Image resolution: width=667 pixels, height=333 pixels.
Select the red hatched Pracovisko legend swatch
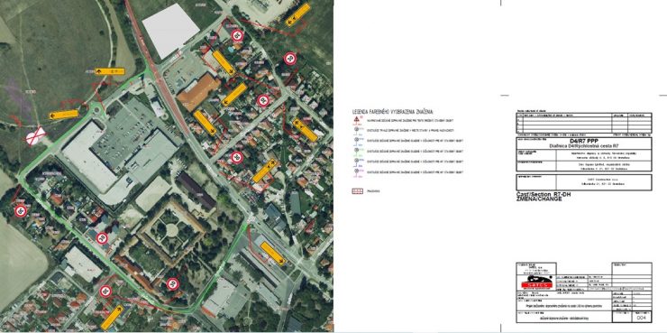(357, 191)
